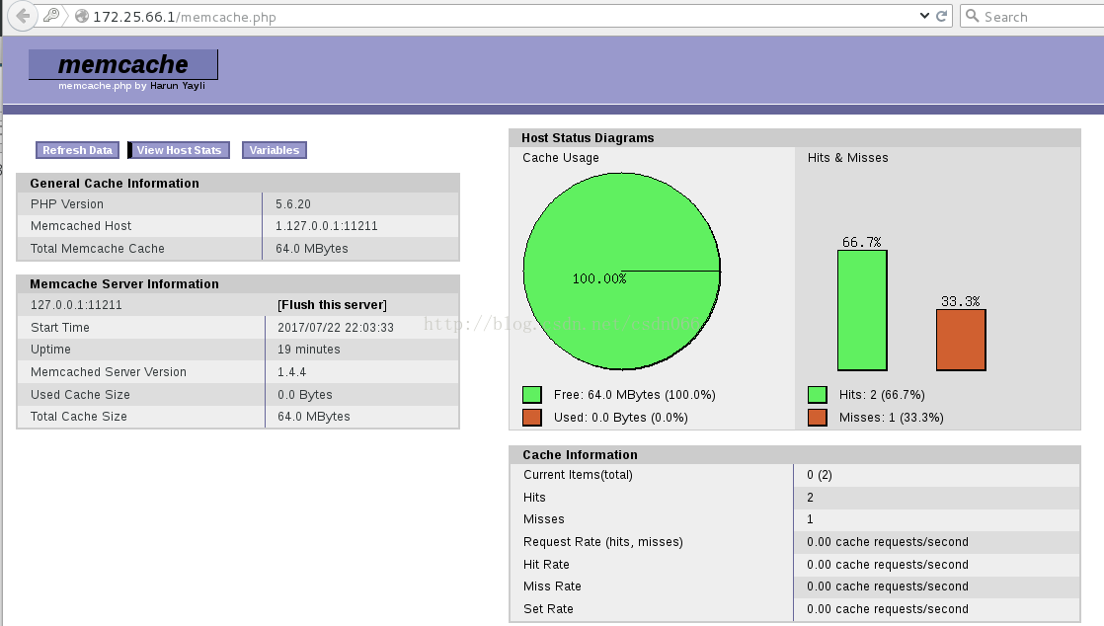Click the Cache Information heading

(x=581, y=455)
